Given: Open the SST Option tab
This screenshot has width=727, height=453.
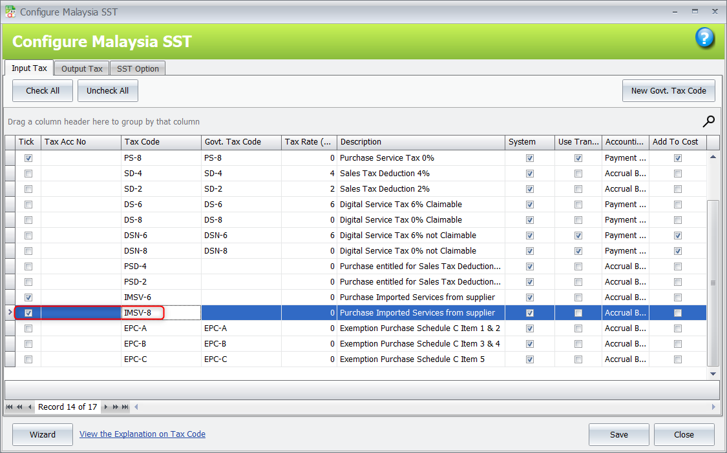Looking at the screenshot, I should tap(138, 68).
